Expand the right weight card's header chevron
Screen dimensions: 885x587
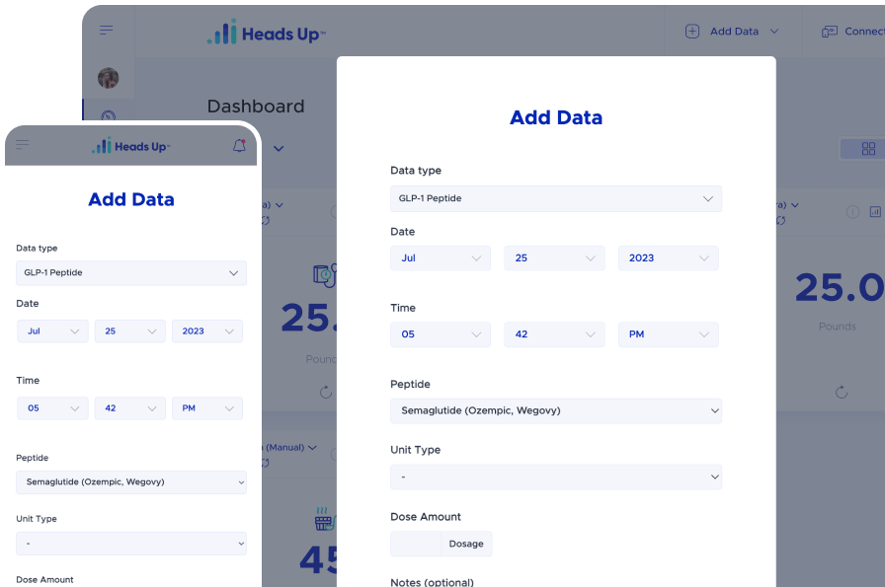795,205
